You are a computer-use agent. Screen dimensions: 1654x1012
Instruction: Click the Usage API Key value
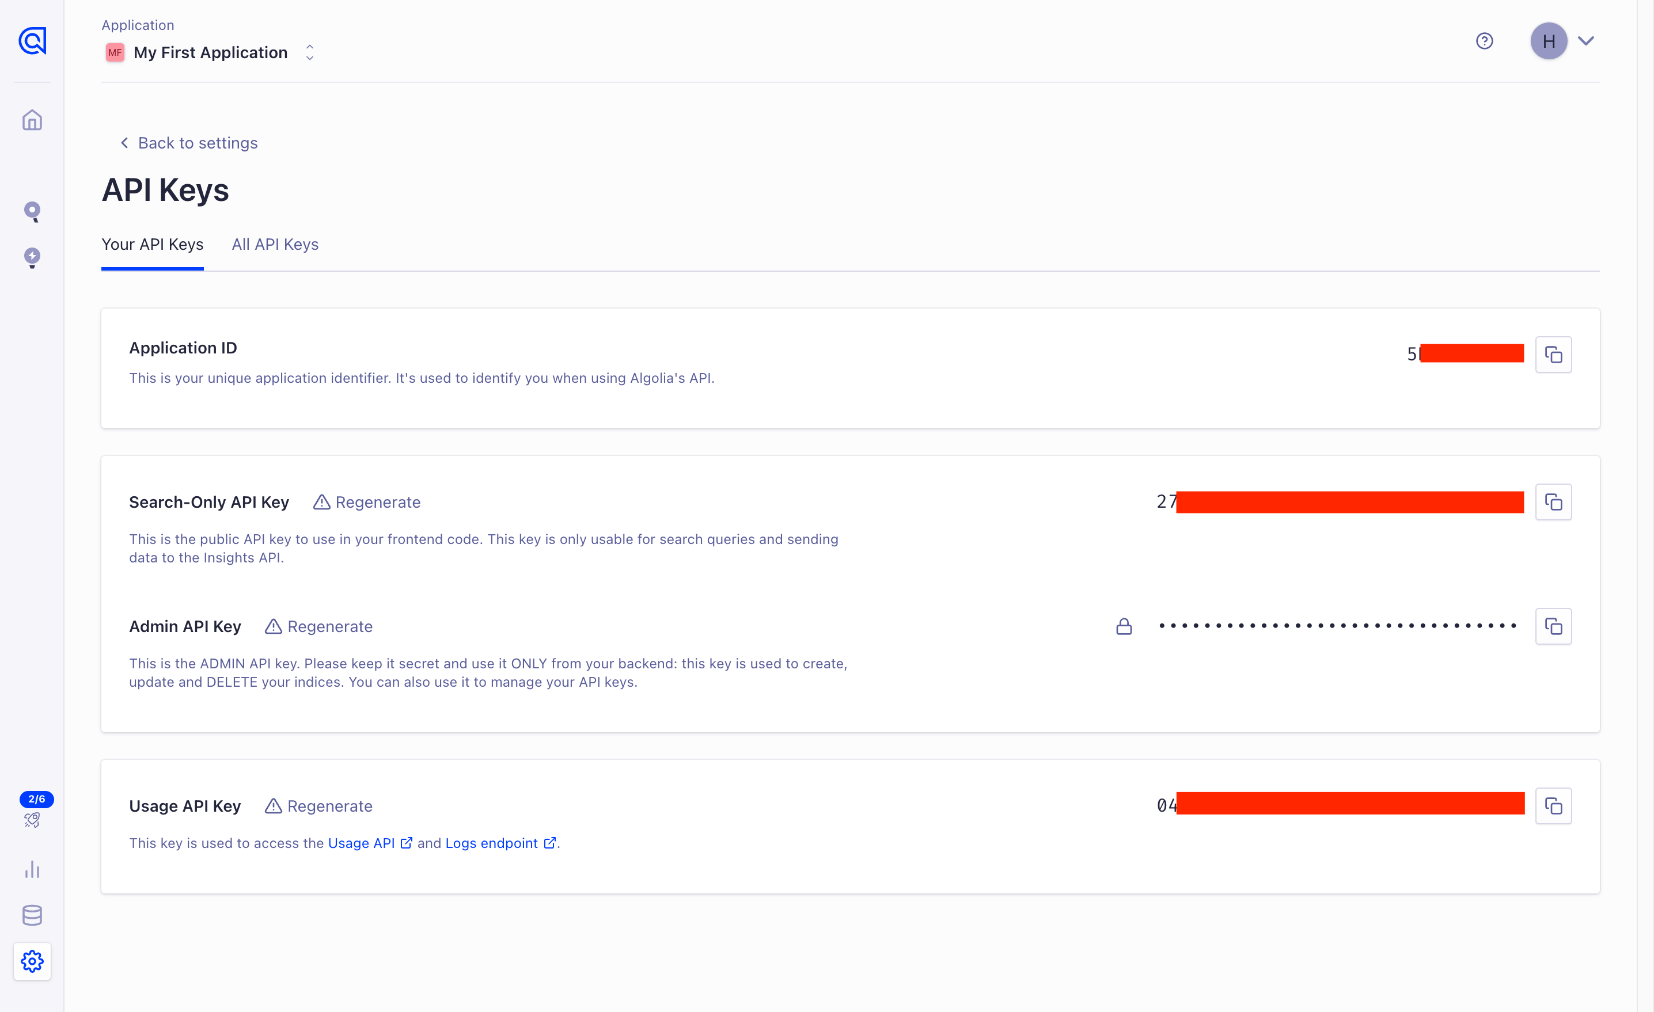pyautogui.click(x=1340, y=804)
